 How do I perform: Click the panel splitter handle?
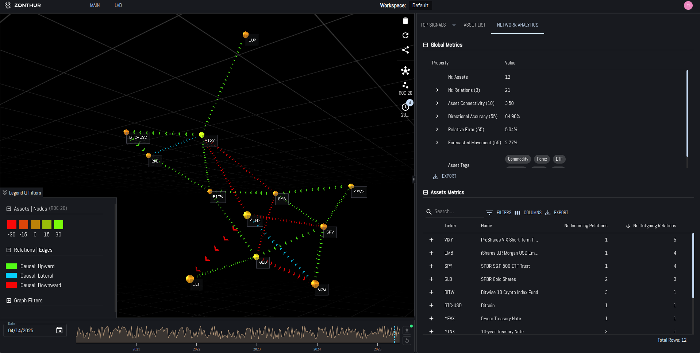coord(414,180)
